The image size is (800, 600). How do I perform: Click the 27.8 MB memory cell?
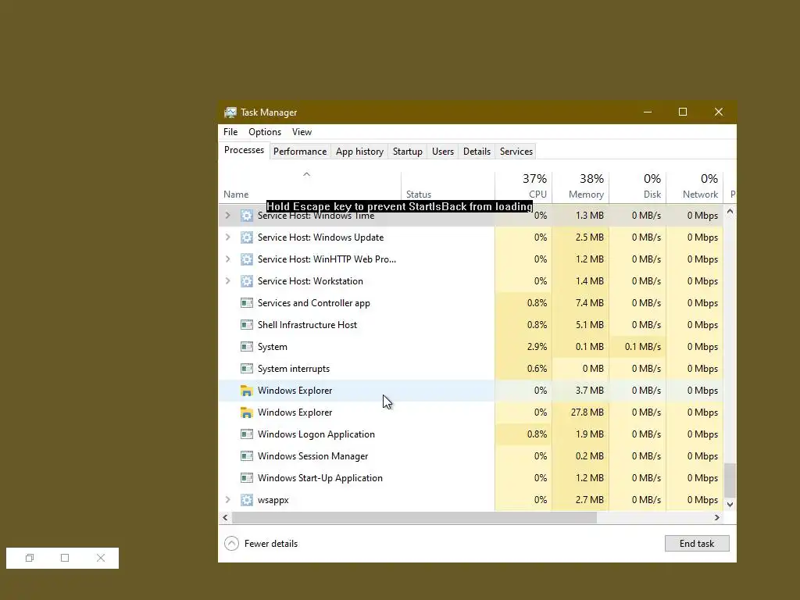(x=580, y=412)
